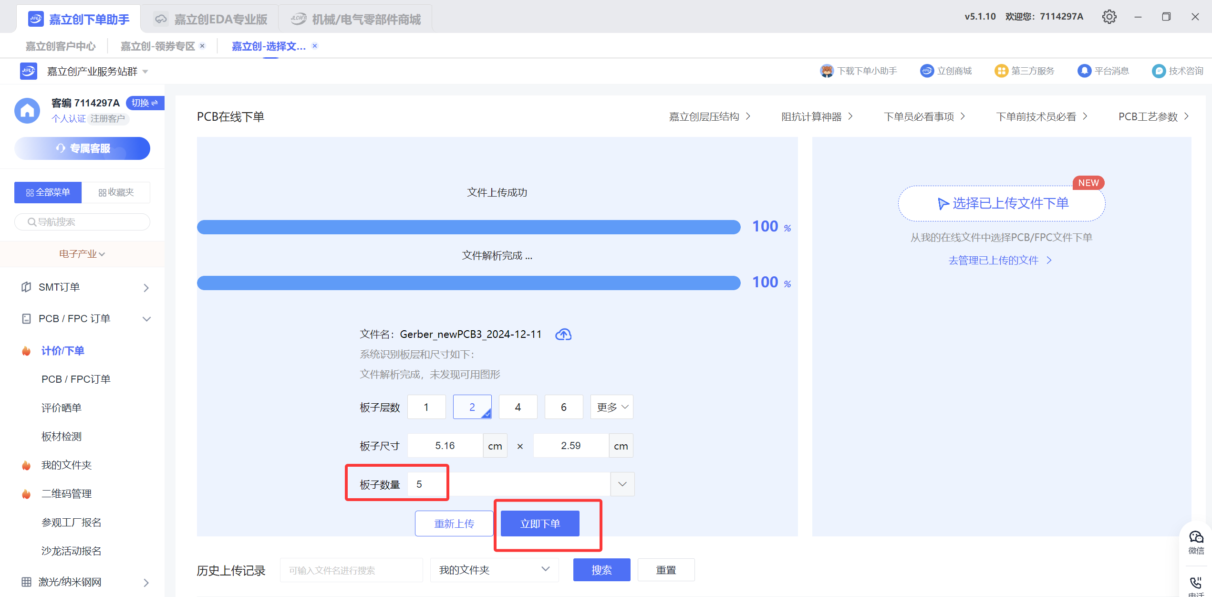This screenshot has height=597, width=1212.
Task: Focus the 导航搜索 search field
Action: pyautogui.click(x=82, y=222)
